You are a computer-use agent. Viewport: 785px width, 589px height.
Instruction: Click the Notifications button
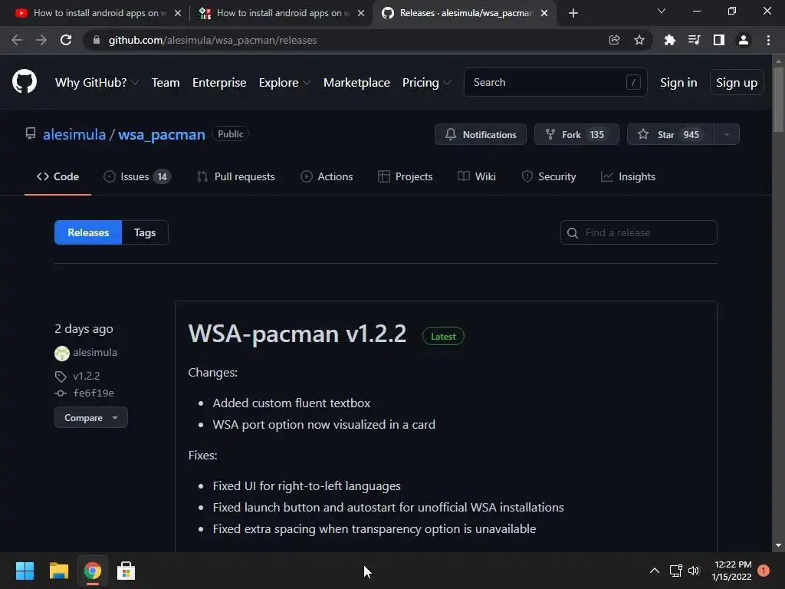pyautogui.click(x=481, y=134)
